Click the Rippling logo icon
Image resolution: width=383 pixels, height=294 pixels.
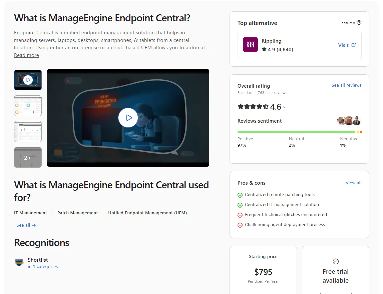[x=250, y=44]
